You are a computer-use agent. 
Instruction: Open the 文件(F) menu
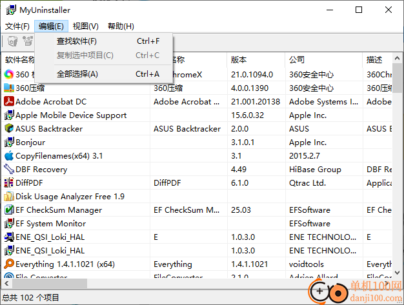[x=17, y=26]
